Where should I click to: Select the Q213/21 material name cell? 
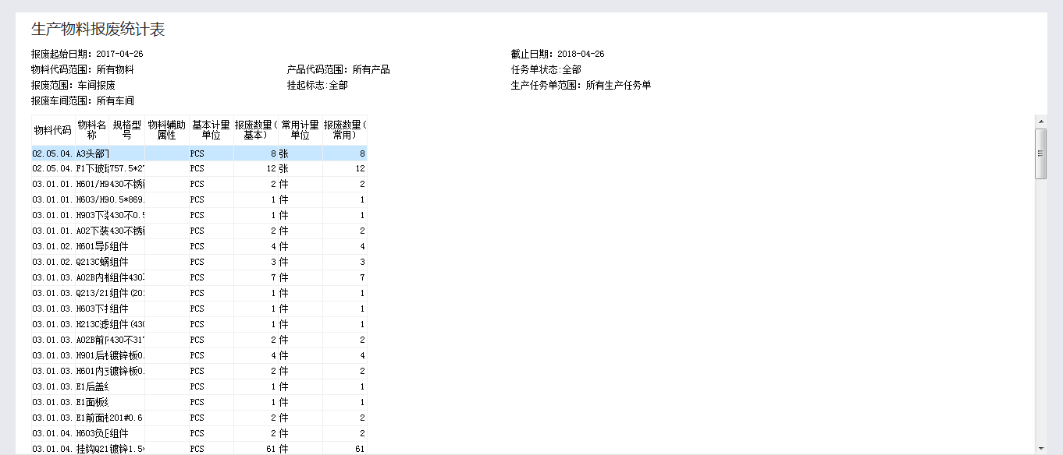coord(92,293)
